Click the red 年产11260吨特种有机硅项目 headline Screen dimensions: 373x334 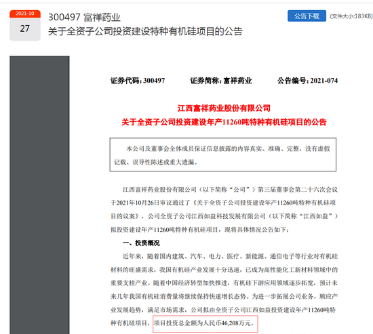224,122
